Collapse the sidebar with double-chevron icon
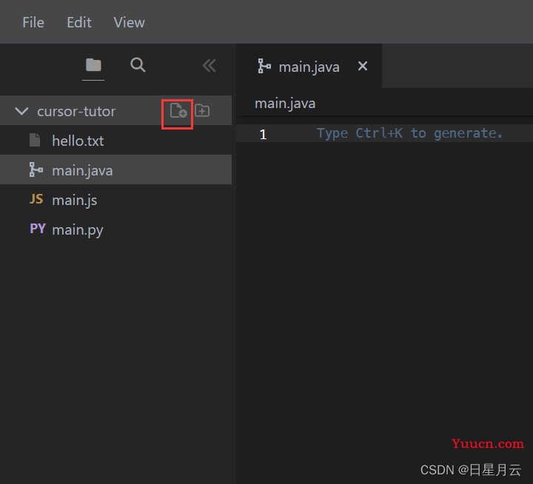 (209, 66)
